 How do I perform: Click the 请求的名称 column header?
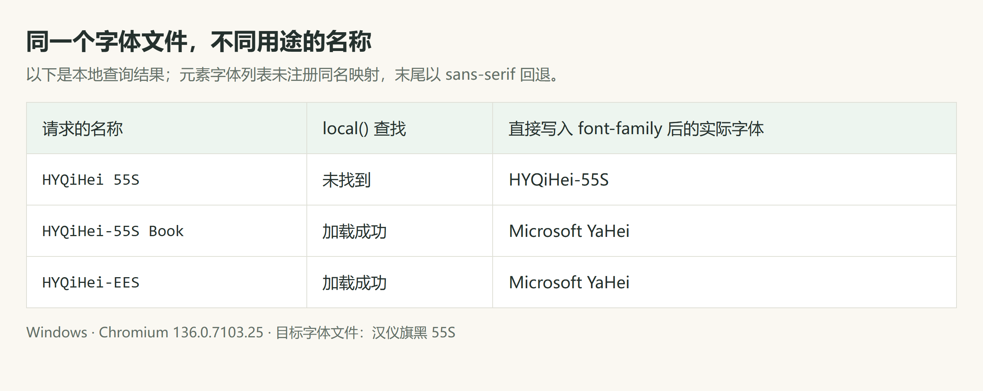point(166,128)
